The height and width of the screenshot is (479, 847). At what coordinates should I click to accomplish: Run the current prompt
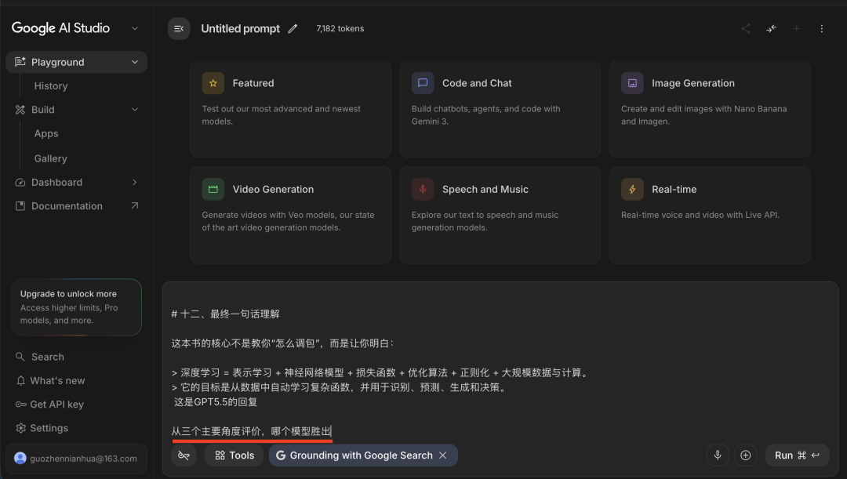click(797, 455)
